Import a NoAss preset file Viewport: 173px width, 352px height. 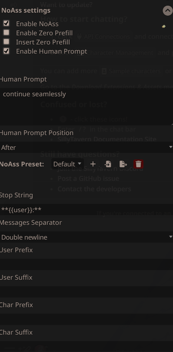tap(108, 164)
